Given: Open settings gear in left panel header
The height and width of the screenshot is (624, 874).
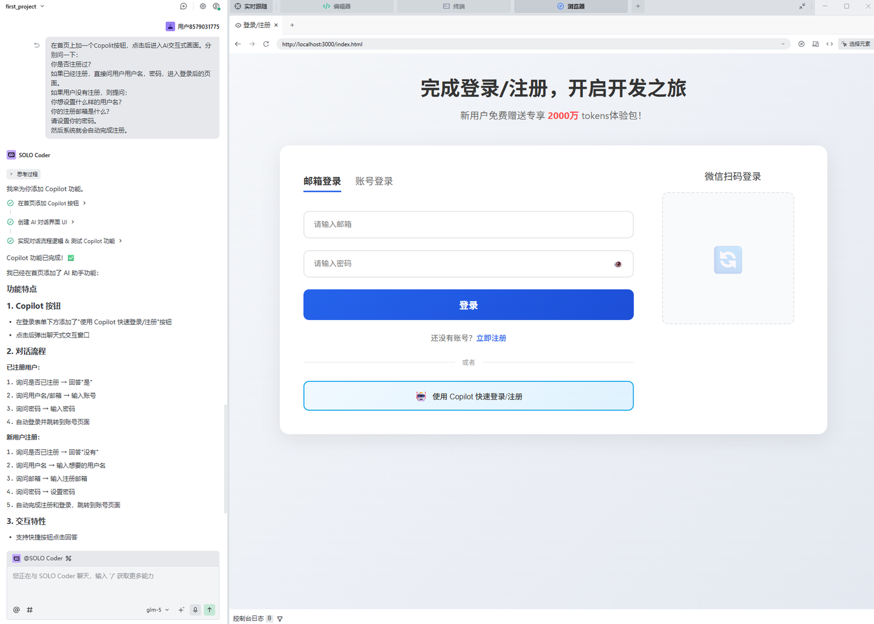Looking at the screenshot, I should click(203, 6).
